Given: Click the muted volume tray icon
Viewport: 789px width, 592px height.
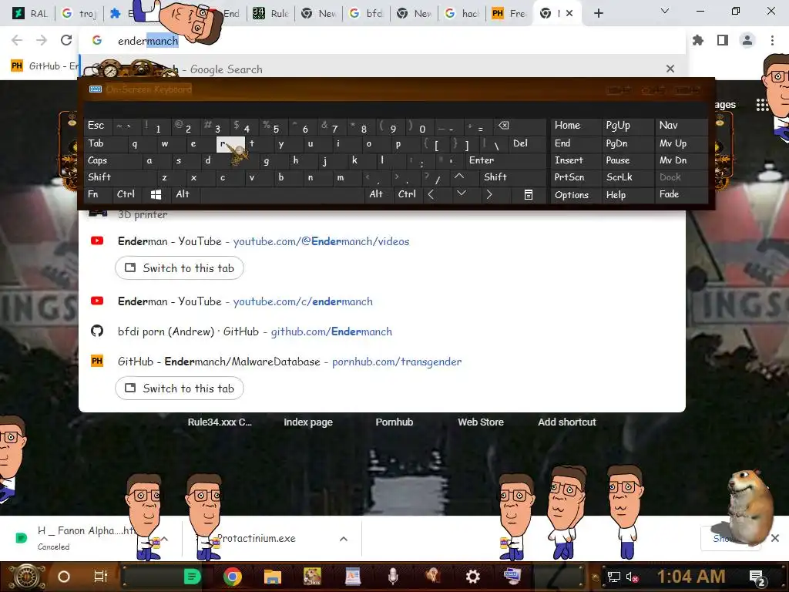Looking at the screenshot, I should point(632,577).
